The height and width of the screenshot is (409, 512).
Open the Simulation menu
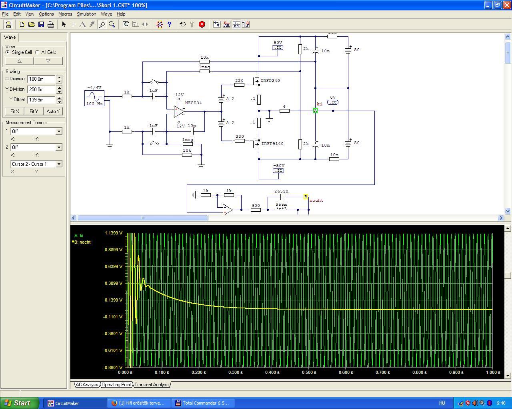click(86, 14)
